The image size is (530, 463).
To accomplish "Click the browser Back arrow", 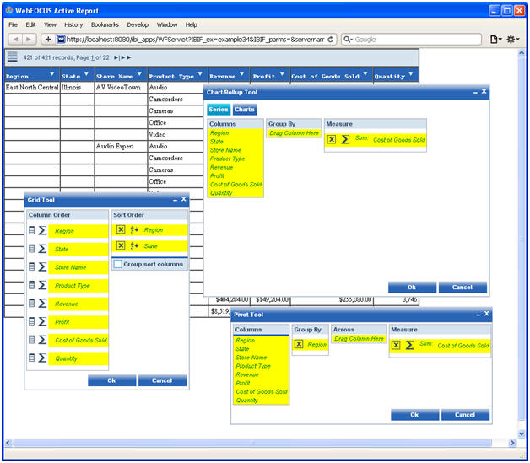I will click(x=15, y=40).
